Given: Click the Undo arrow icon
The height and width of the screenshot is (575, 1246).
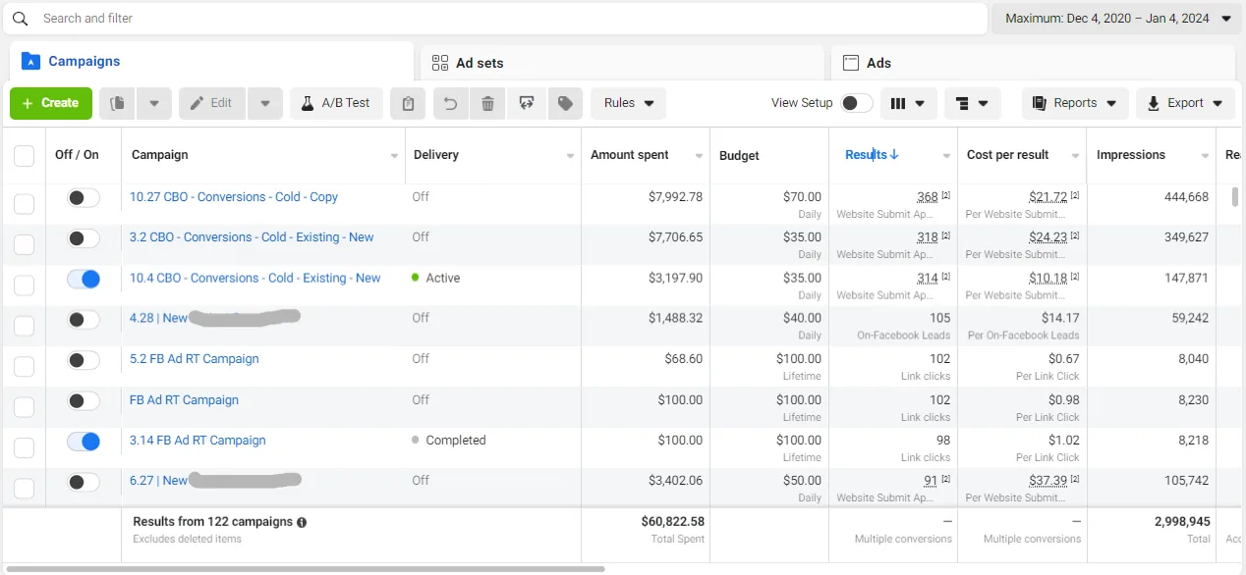Looking at the screenshot, I should click(x=450, y=103).
